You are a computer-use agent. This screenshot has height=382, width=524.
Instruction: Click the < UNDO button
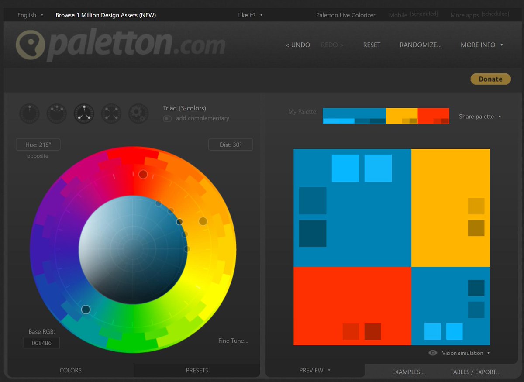(x=298, y=45)
